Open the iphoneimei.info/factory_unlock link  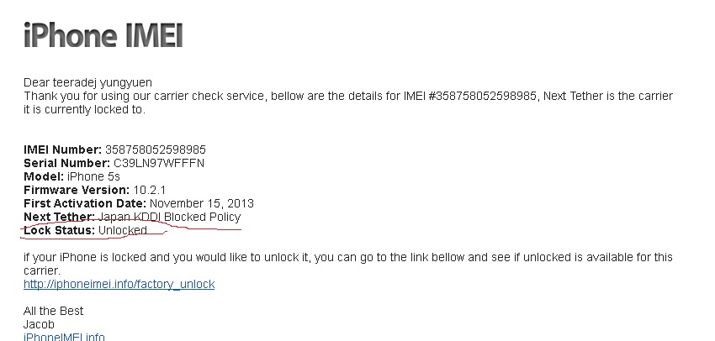click(x=119, y=284)
